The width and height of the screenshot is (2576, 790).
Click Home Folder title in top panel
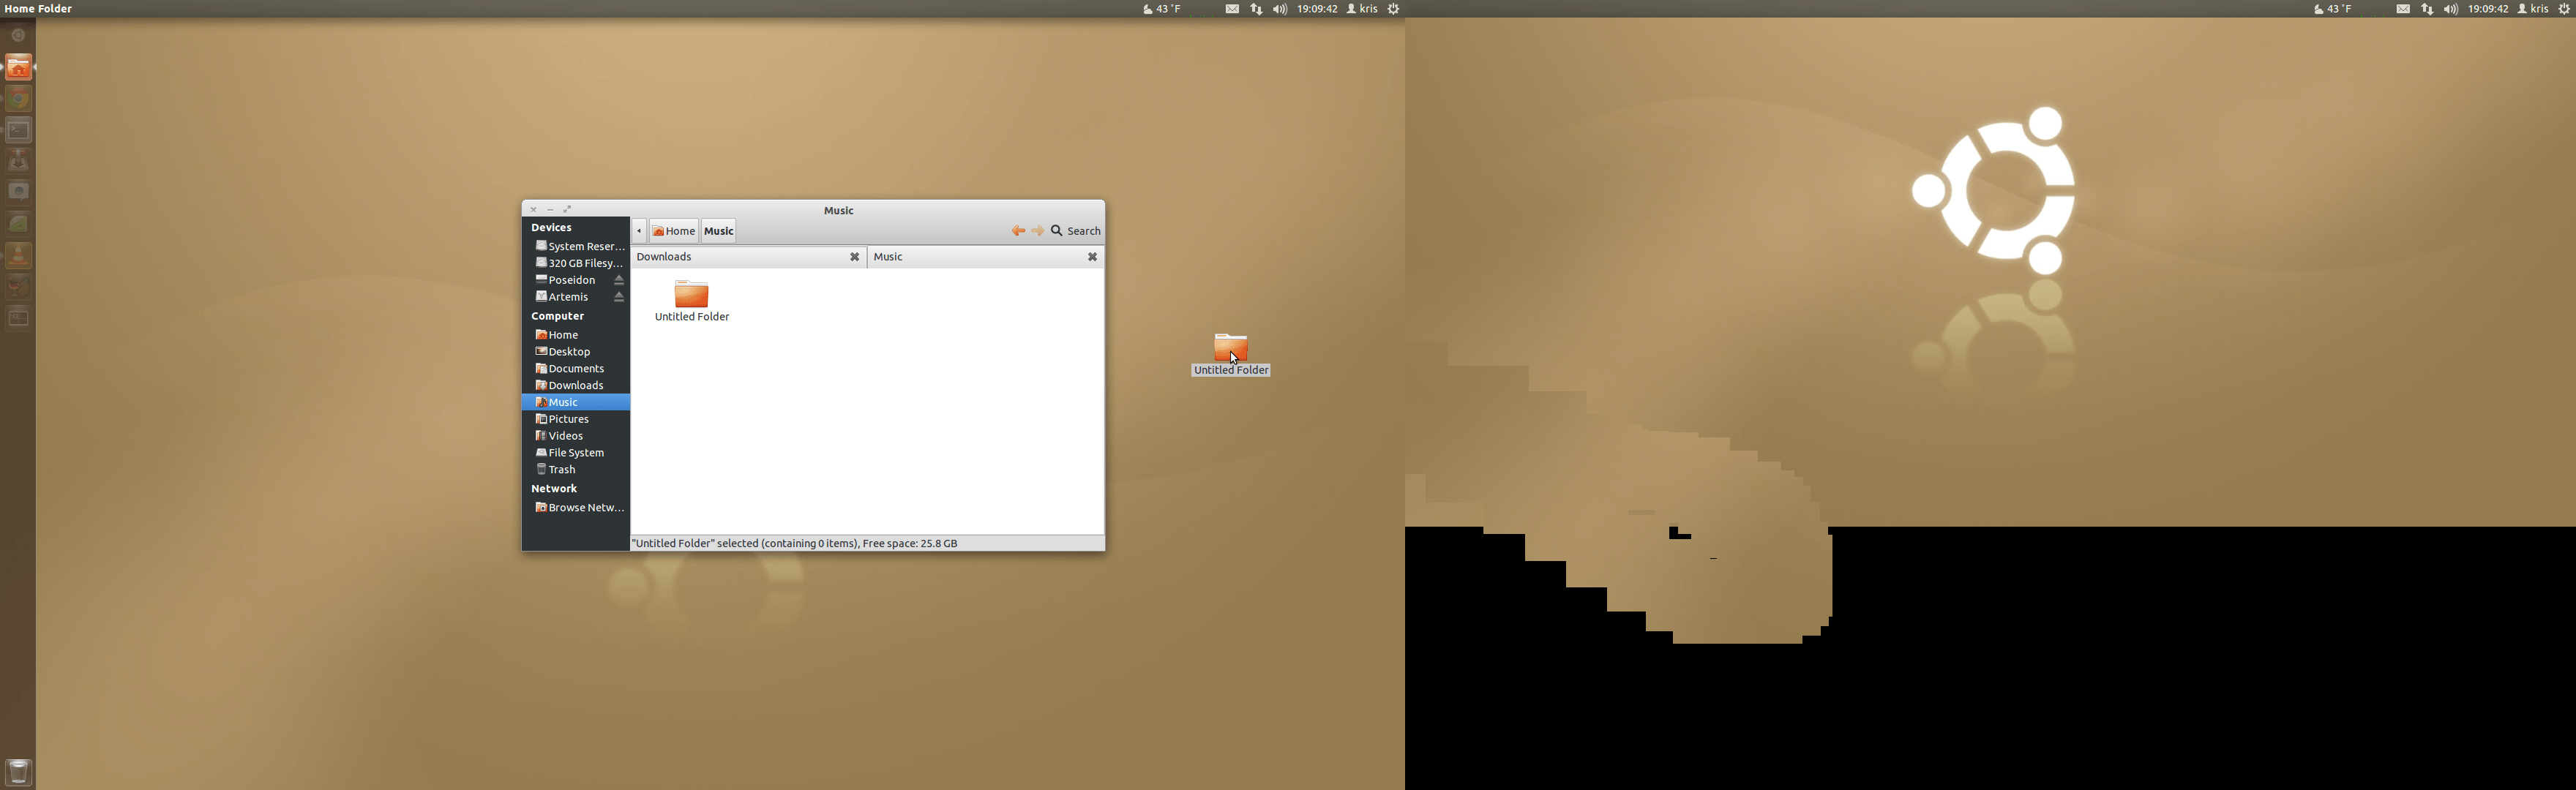pos(38,9)
